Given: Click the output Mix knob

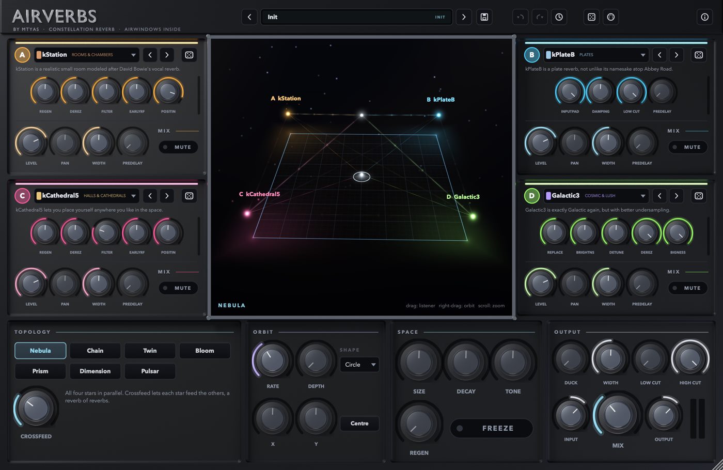Looking at the screenshot, I should [618, 414].
